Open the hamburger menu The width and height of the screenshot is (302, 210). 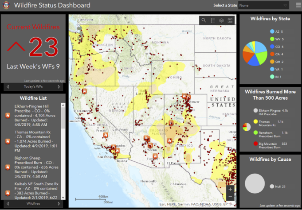click(298, 6)
